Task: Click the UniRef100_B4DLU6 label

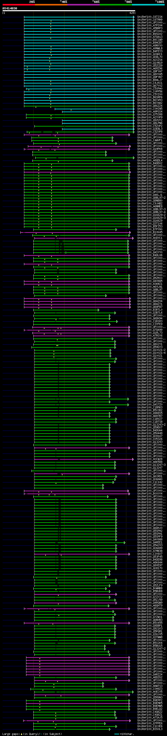Action: click(x=150, y=255)
